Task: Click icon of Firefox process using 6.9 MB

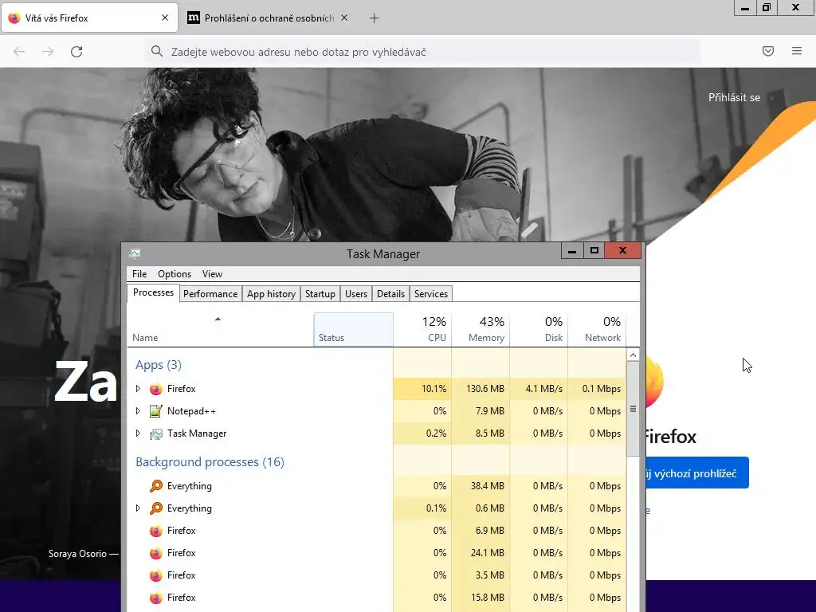Action: click(x=155, y=531)
